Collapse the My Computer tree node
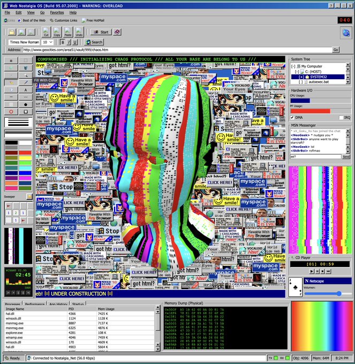Image resolution: width=355 pixels, height=364 pixels. pyautogui.click(x=293, y=66)
